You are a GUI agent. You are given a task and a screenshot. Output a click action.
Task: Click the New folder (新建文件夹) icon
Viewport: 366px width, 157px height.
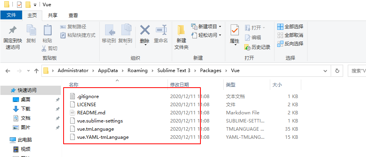click(181, 30)
